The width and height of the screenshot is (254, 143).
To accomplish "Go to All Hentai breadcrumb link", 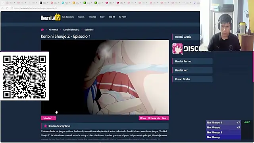I will click(54, 30).
